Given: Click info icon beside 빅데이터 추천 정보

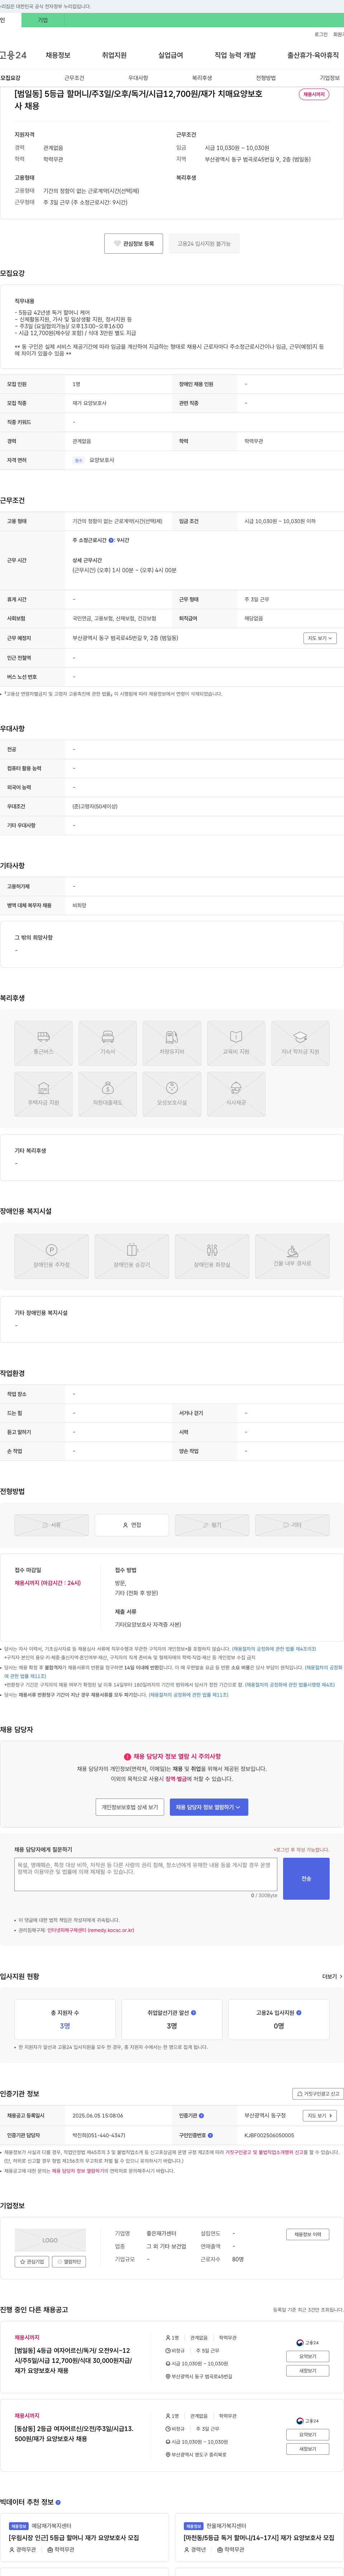Looking at the screenshot, I should [58, 2502].
